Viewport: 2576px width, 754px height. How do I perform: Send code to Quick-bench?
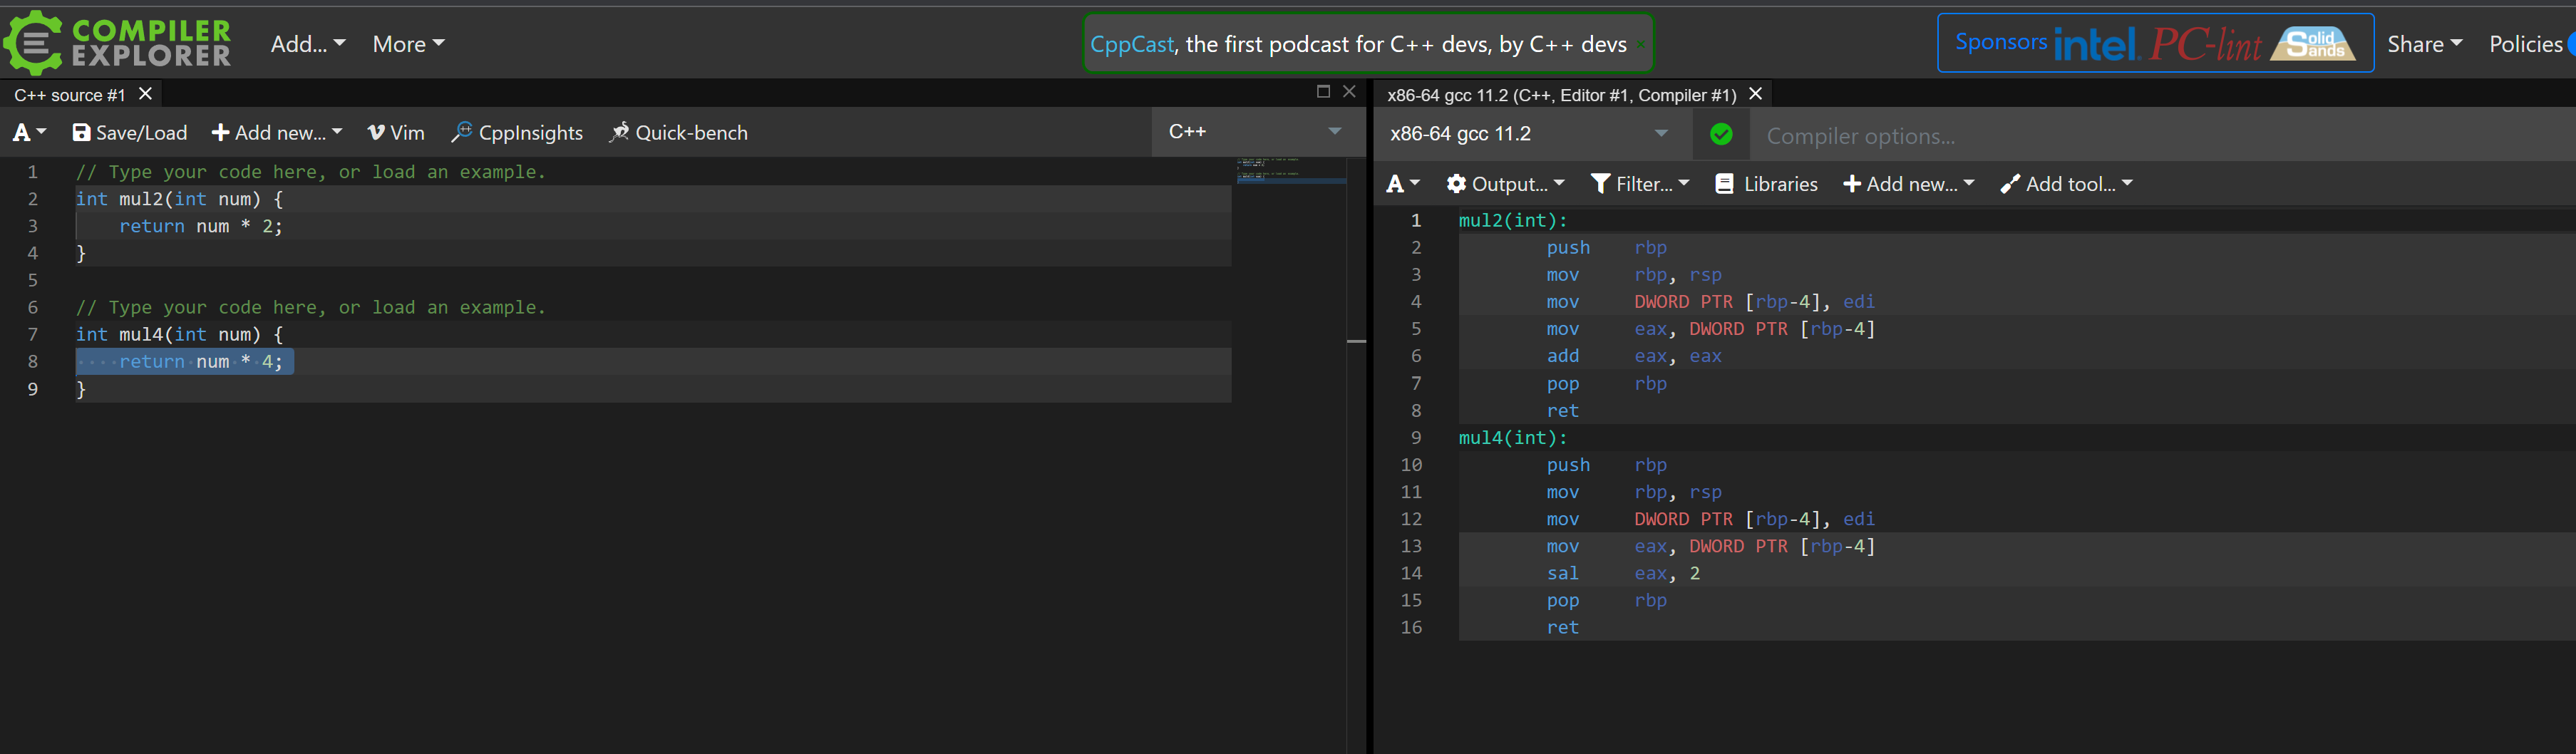coord(679,133)
